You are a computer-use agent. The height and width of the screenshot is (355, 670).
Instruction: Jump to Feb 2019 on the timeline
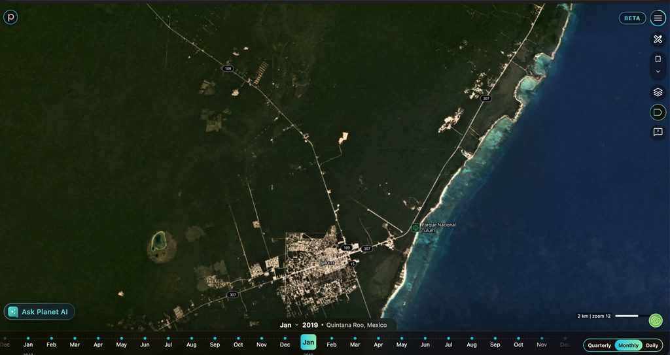pos(332,345)
